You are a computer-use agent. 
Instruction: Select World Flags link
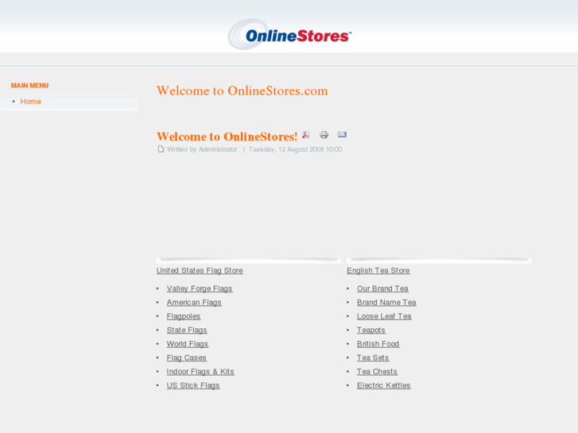pos(188,344)
